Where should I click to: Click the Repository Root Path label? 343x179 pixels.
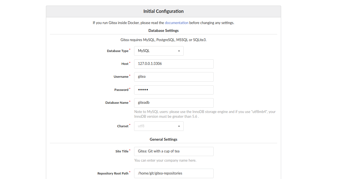click(113, 173)
